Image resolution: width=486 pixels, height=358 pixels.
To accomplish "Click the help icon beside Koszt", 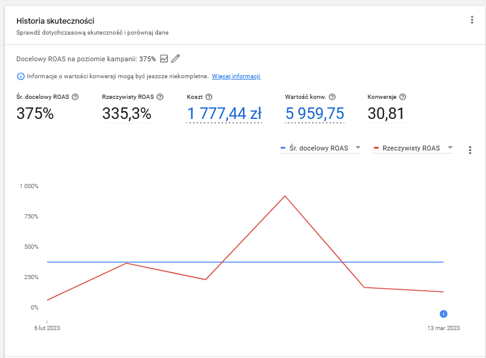I will click(209, 97).
